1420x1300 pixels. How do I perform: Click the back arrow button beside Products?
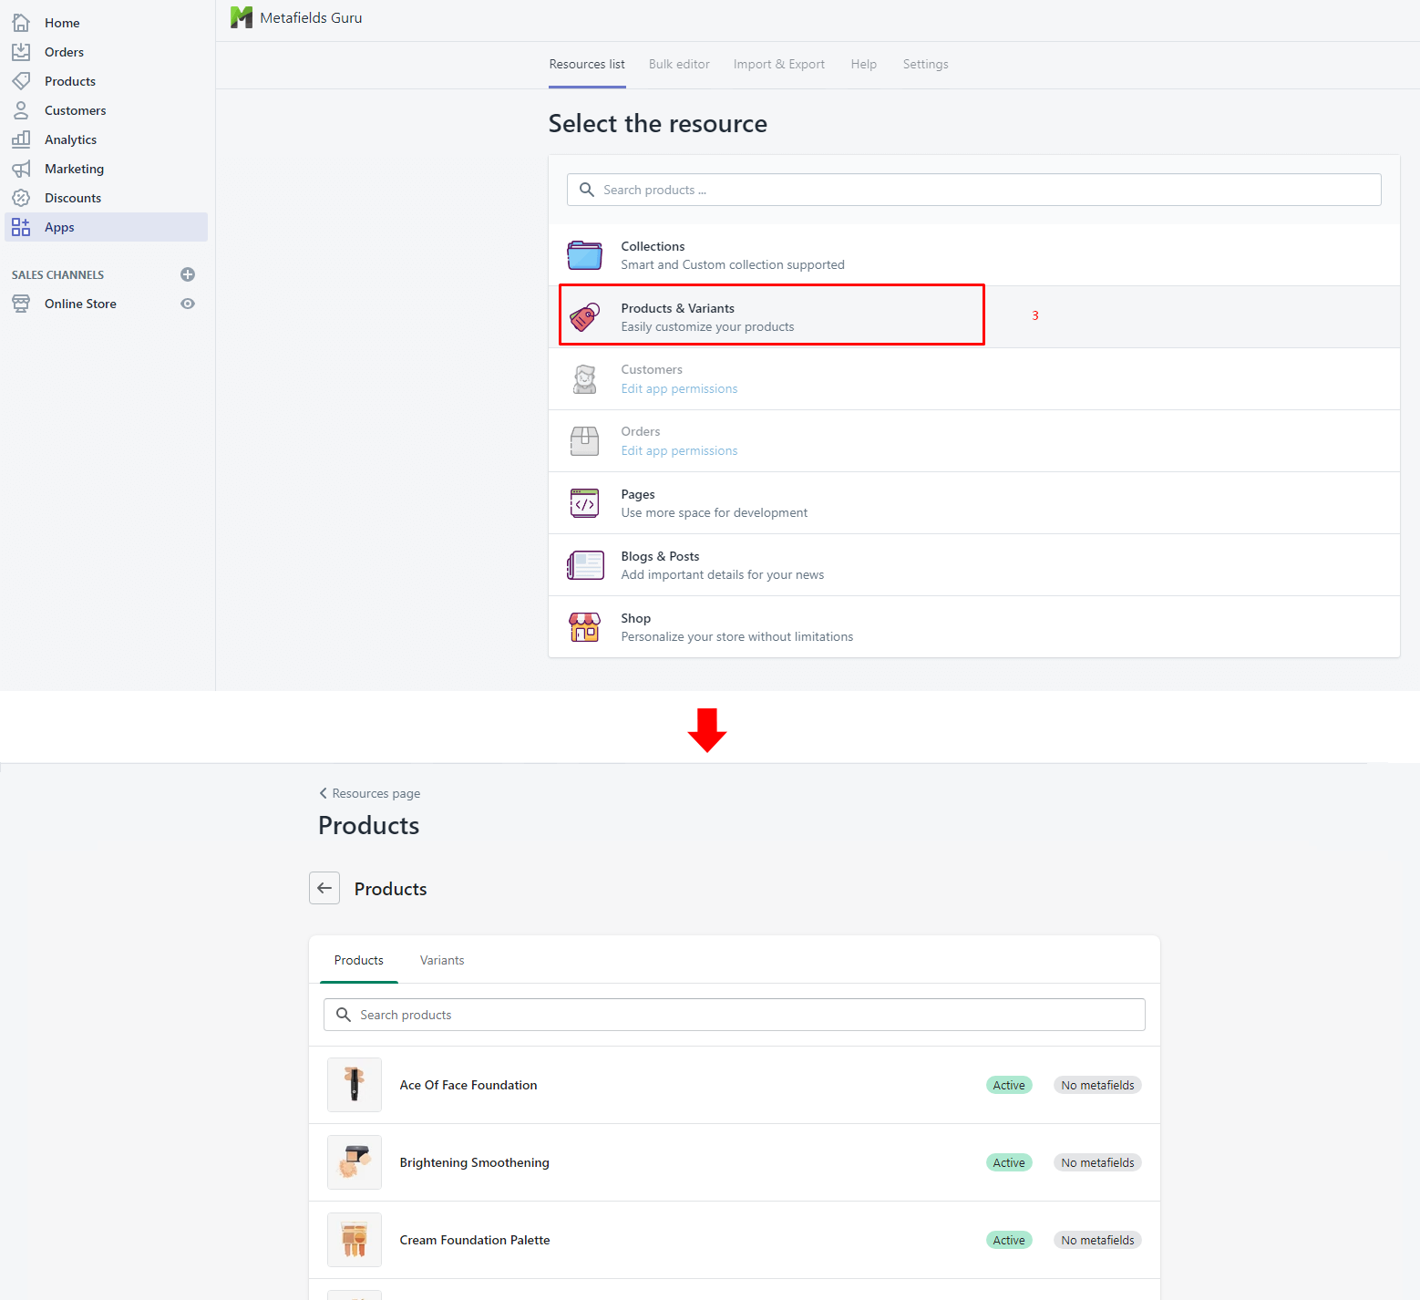[324, 888]
